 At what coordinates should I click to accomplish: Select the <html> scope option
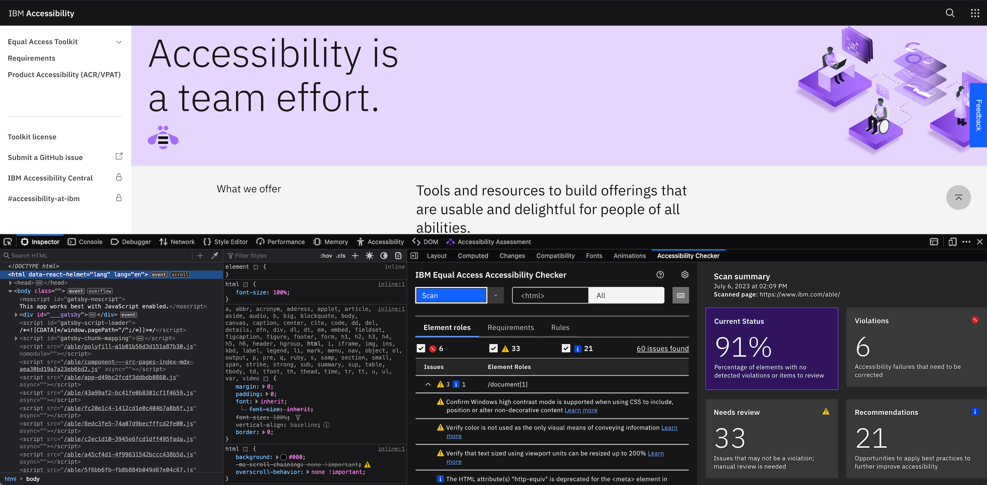550,295
